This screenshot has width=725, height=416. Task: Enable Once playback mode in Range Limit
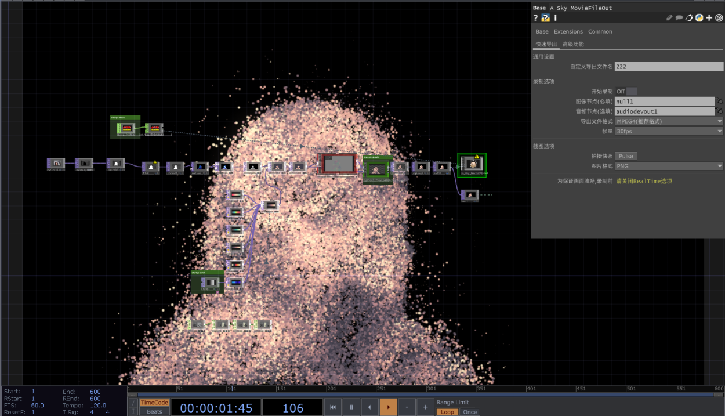tap(470, 412)
